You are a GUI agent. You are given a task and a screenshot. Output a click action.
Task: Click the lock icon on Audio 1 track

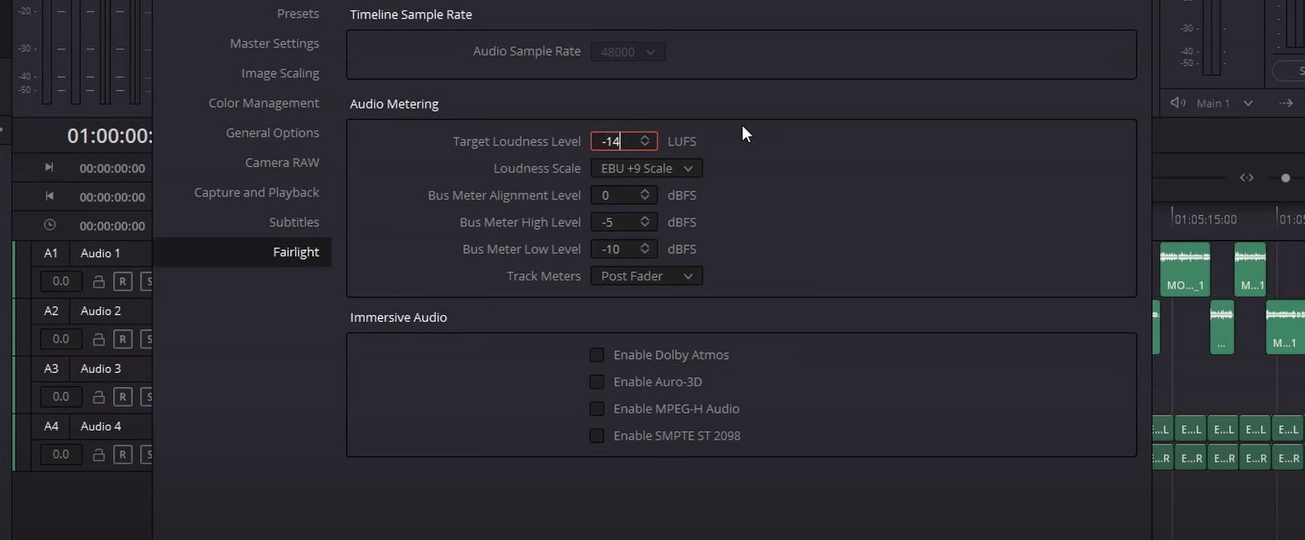pos(99,281)
